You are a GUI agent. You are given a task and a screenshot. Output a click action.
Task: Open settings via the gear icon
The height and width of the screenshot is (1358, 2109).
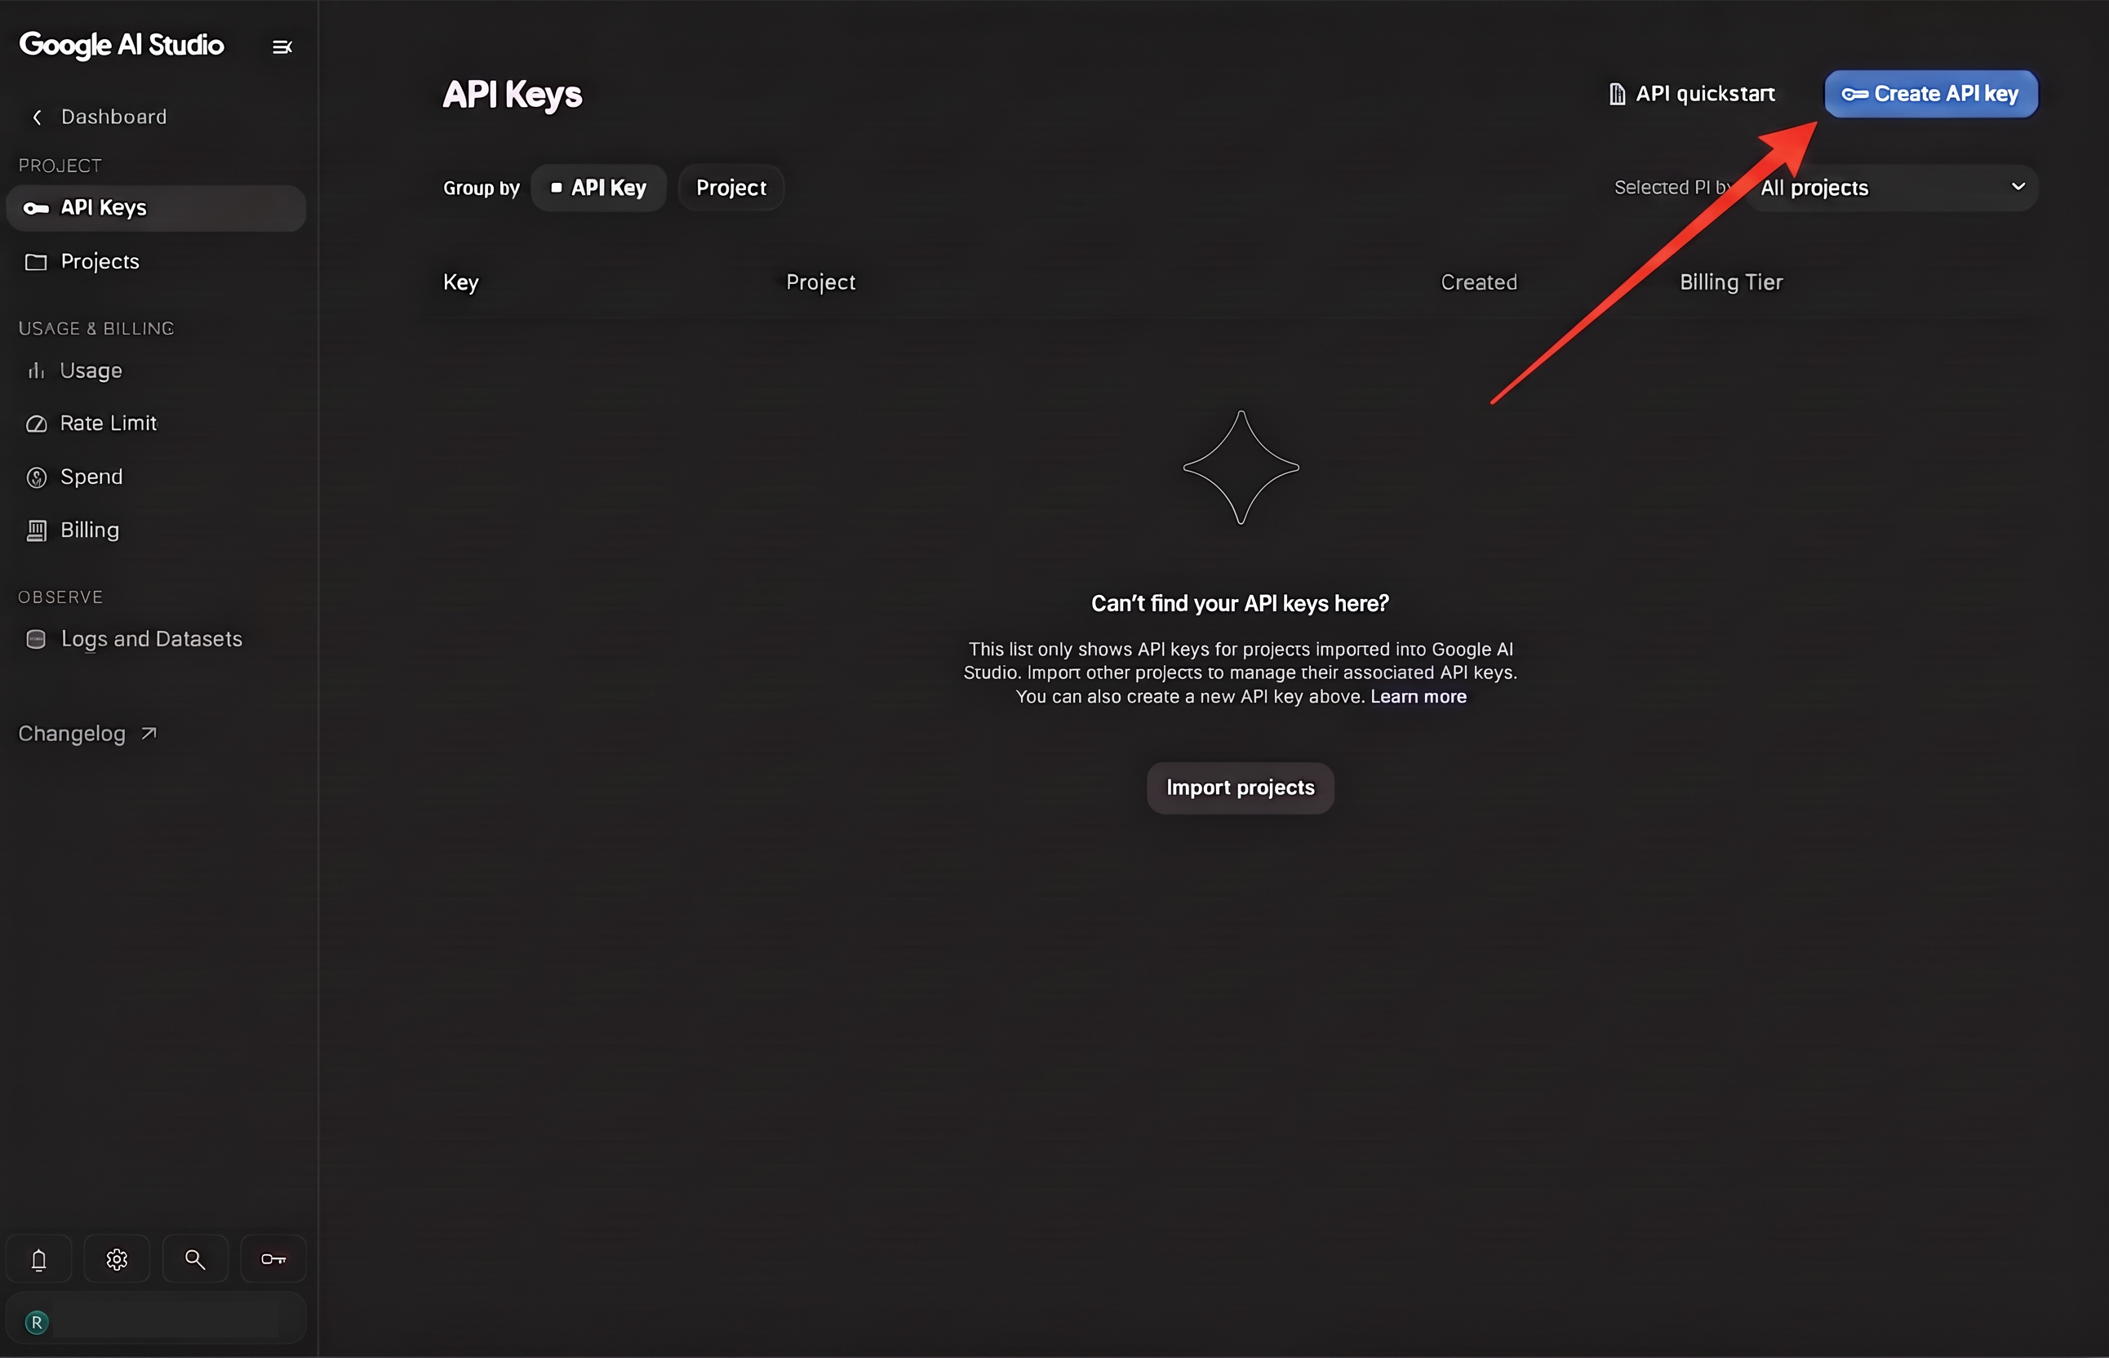[x=118, y=1259]
